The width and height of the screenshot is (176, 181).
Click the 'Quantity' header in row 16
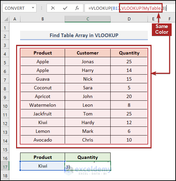point(87,157)
